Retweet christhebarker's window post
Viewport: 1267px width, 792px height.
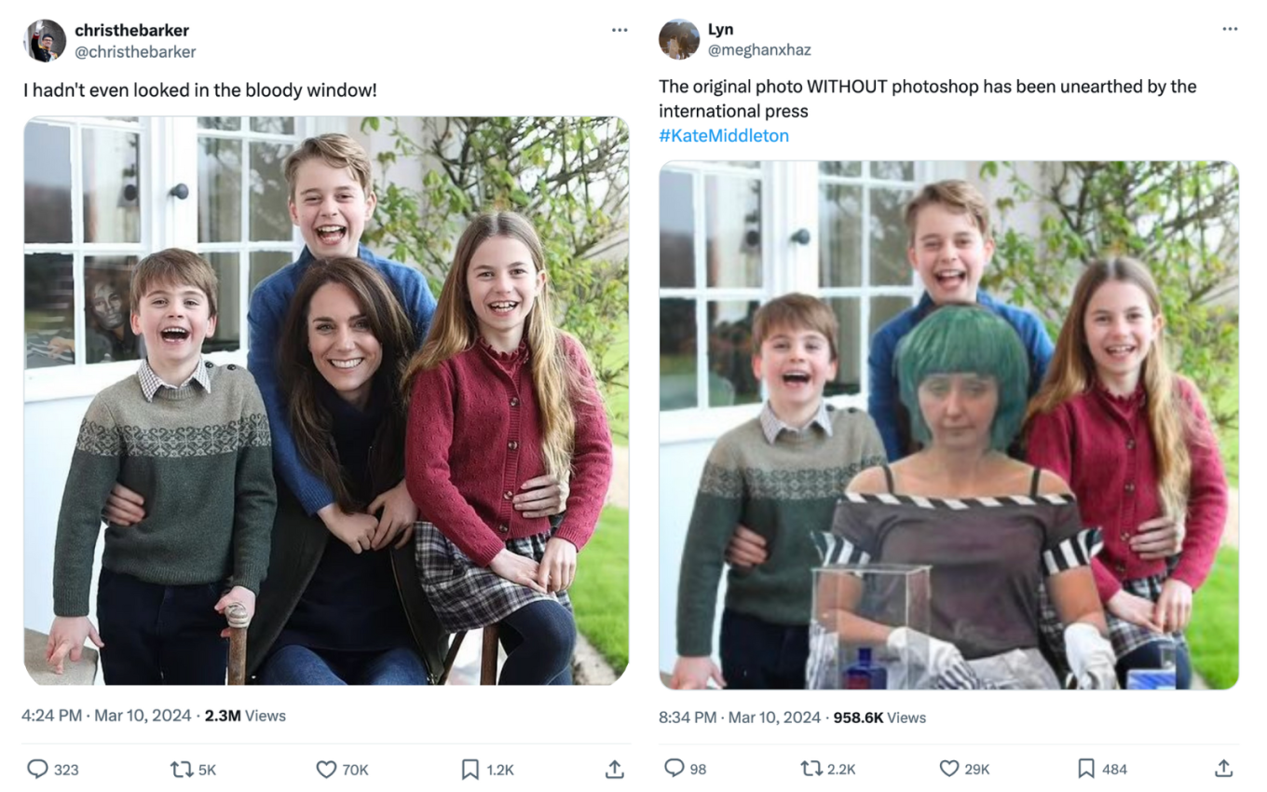point(181,769)
